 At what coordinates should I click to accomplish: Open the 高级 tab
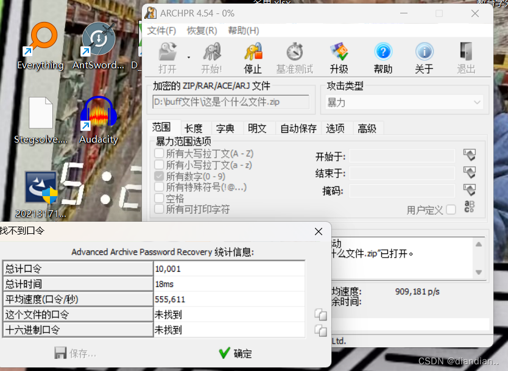pos(367,129)
